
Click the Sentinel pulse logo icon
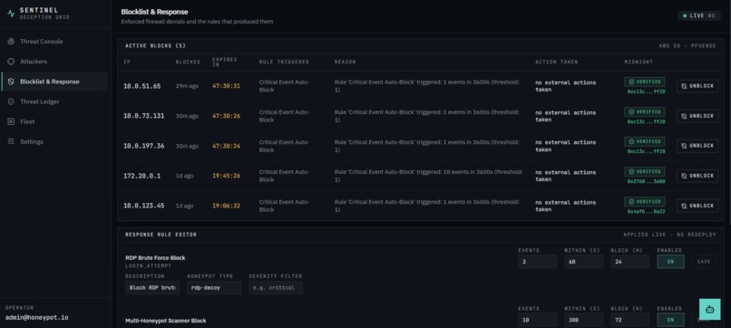pyautogui.click(x=11, y=14)
